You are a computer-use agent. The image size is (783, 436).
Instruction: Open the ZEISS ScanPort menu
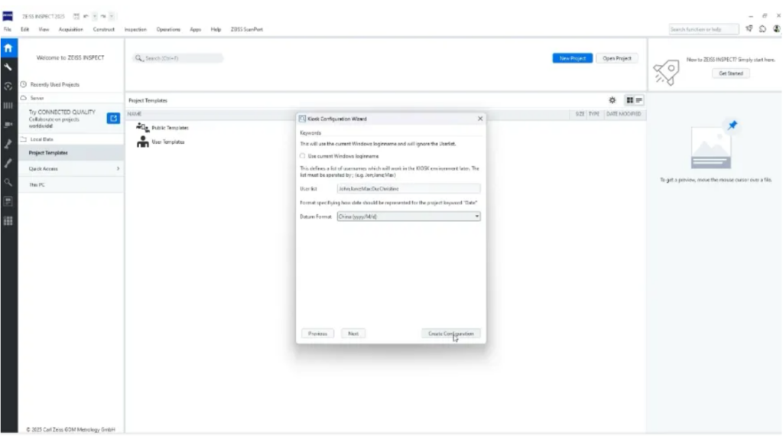(x=247, y=30)
